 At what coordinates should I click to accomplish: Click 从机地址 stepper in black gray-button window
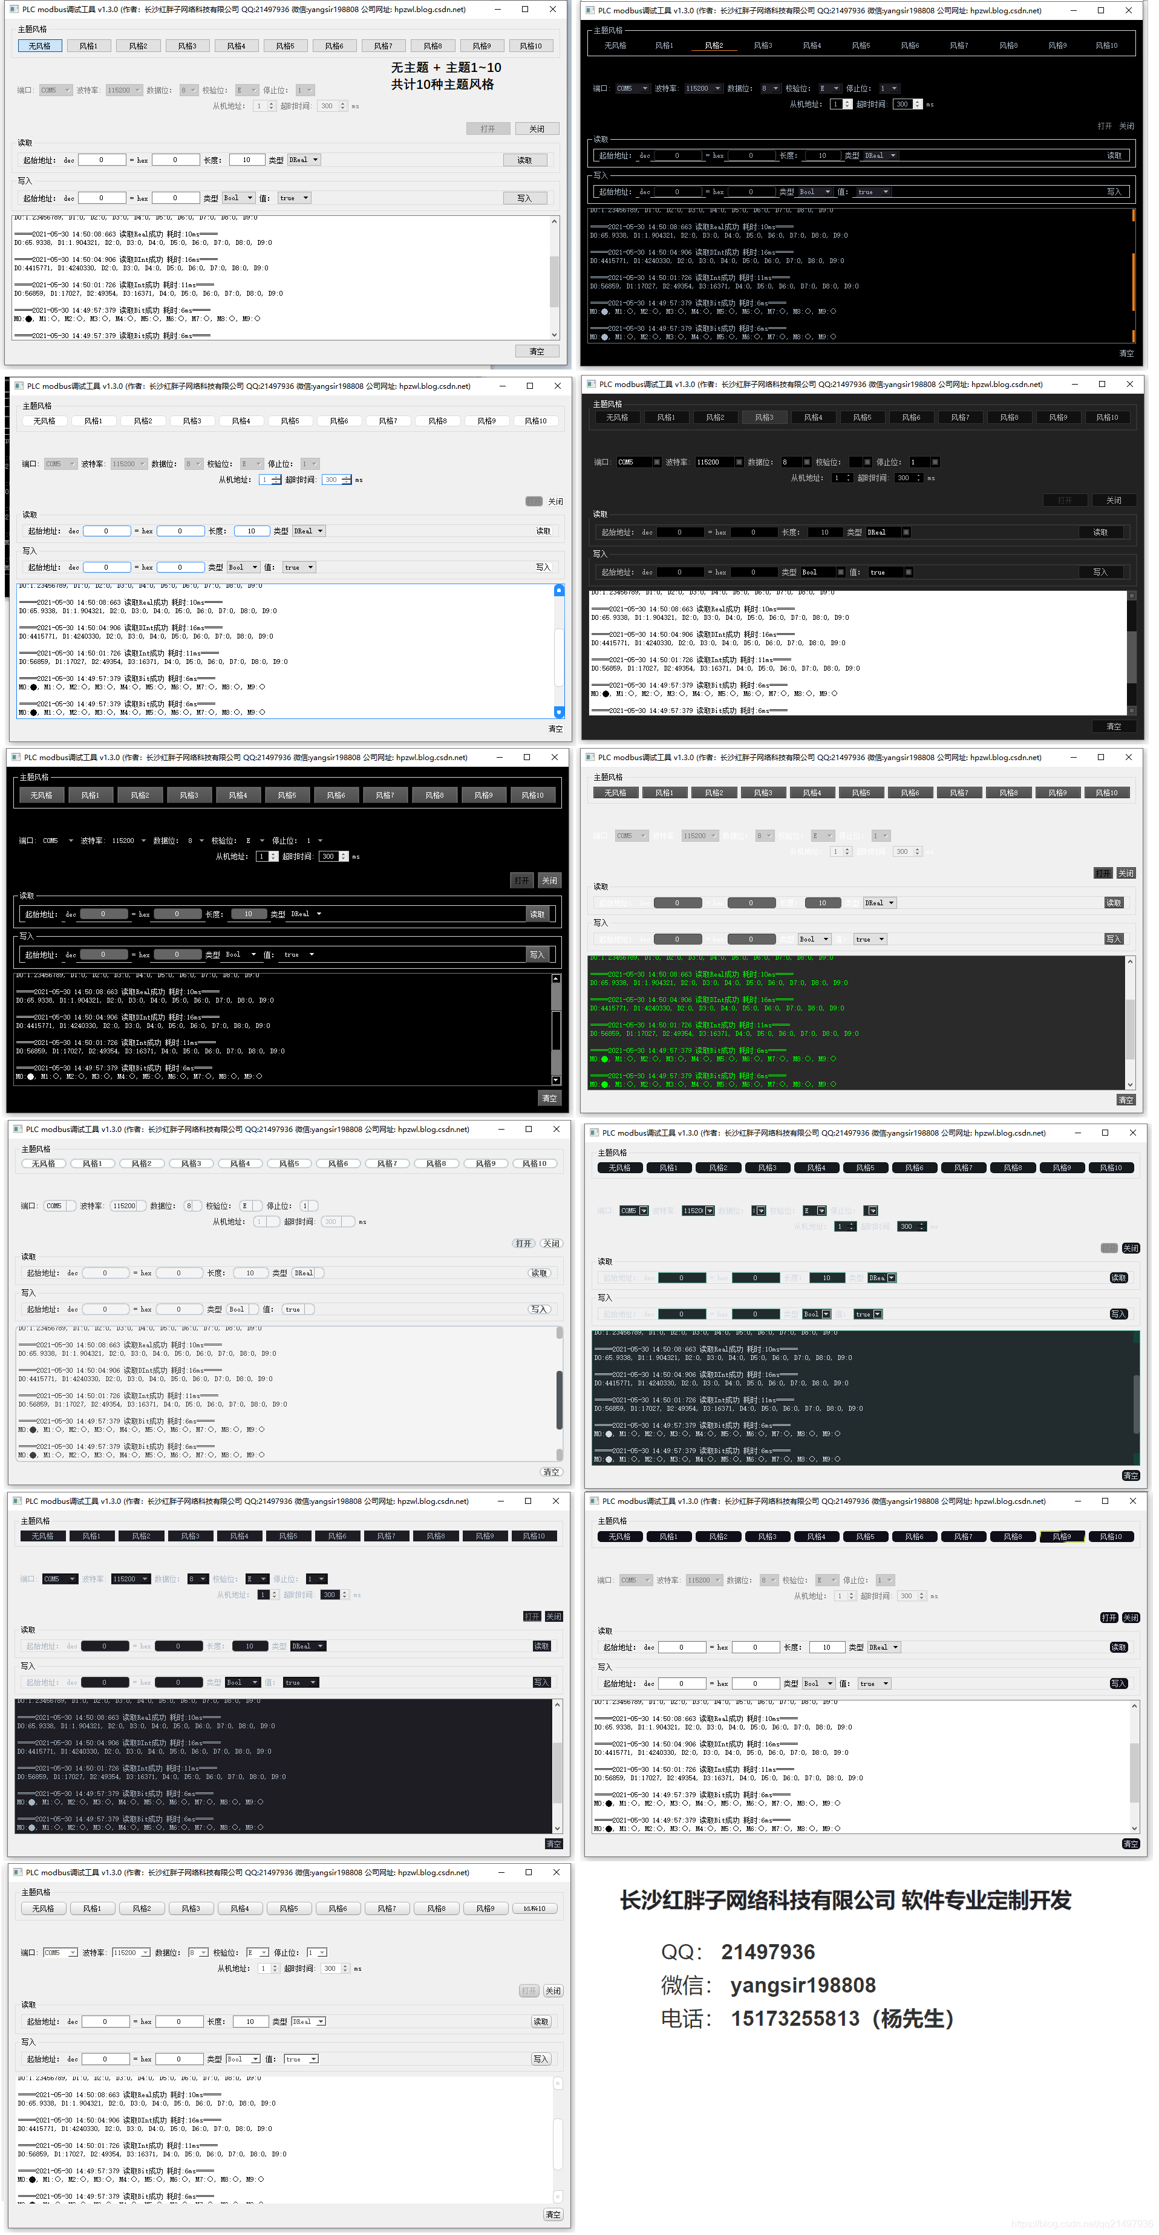tap(267, 856)
